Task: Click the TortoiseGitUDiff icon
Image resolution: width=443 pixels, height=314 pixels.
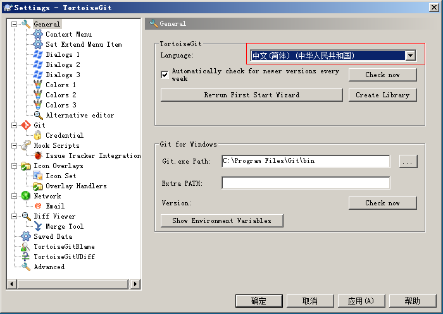Action: click(x=26, y=257)
